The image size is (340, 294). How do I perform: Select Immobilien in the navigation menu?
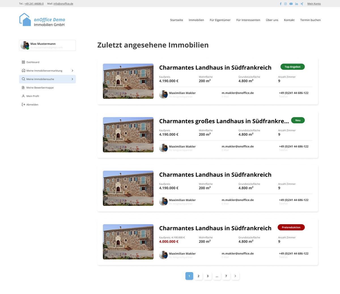(x=196, y=20)
